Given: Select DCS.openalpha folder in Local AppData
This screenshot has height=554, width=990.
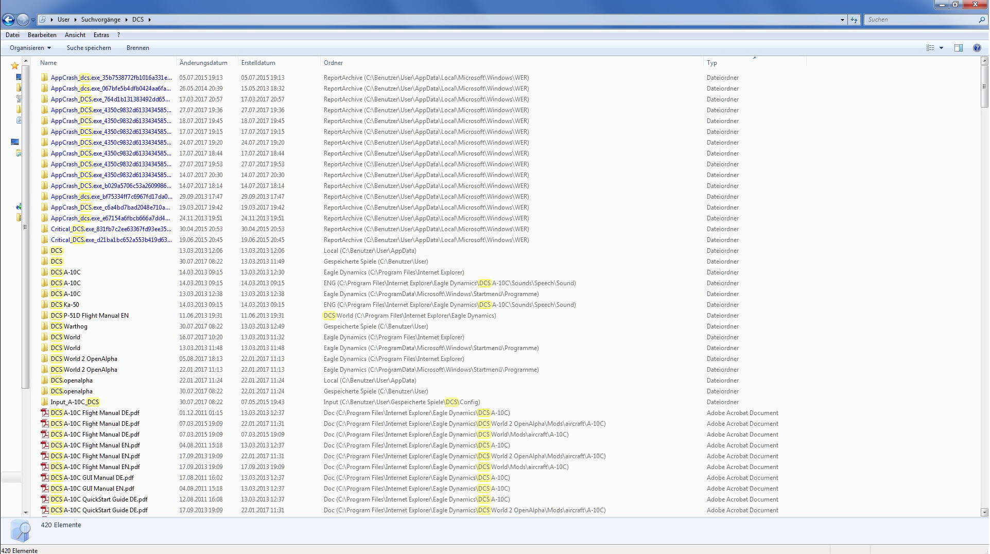Looking at the screenshot, I should [x=72, y=380].
